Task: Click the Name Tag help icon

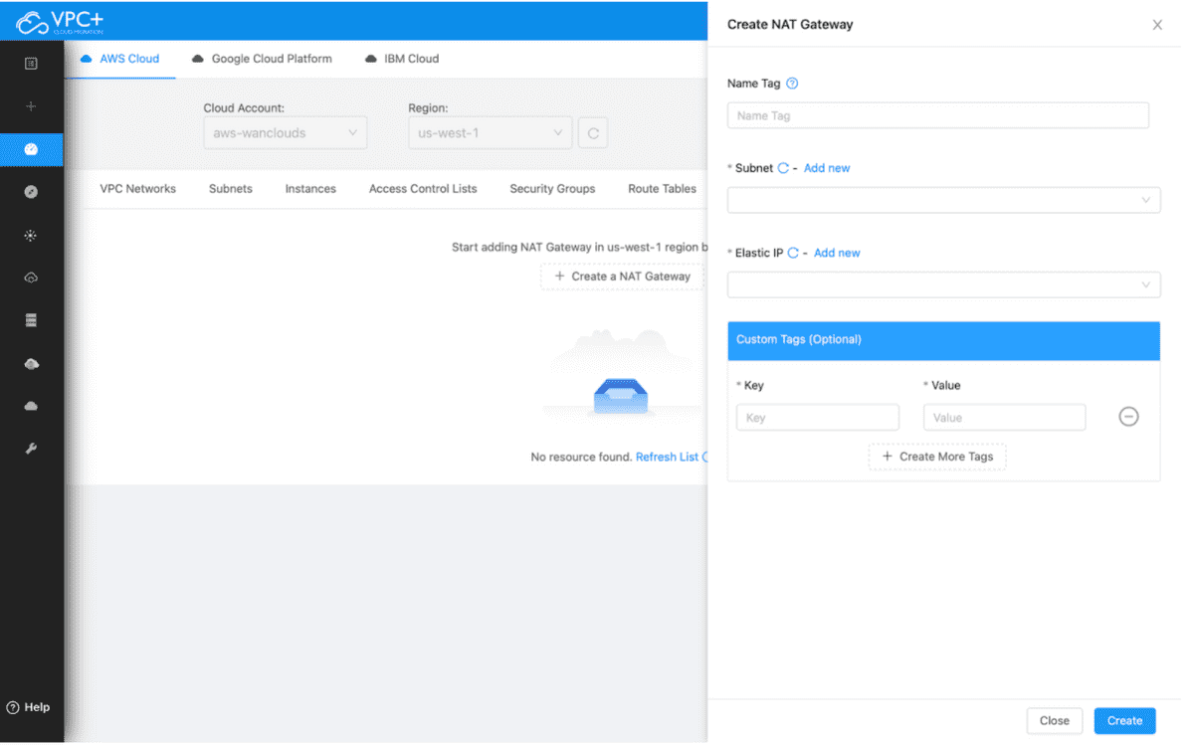Action: tap(792, 84)
